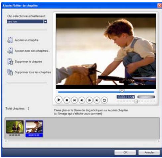Select 'Ajouter auto des chapitres...' label
The width and height of the screenshot is (162, 158).
point(32,51)
